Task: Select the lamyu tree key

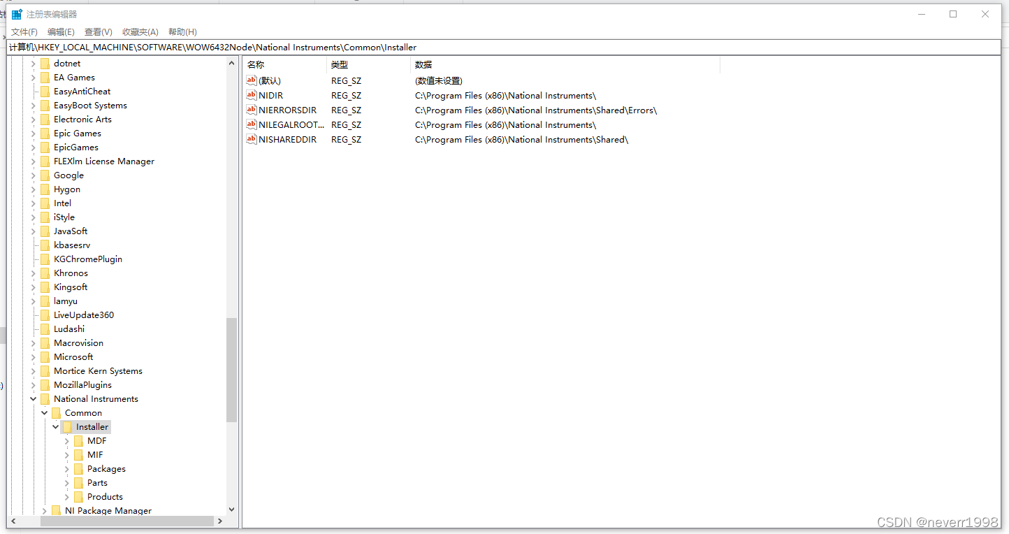Action: [x=66, y=301]
